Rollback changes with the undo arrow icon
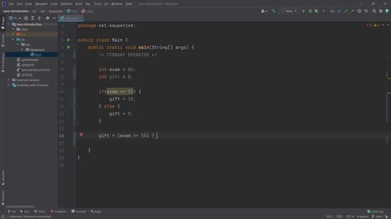The image size is (391, 219). coord(366,11)
